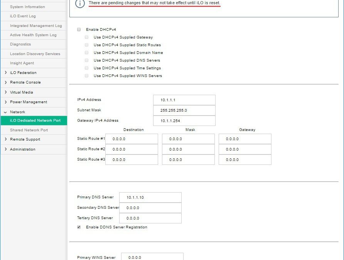Click the Network section label
The width and height of the screenshot is (344, 260).
[18, 112]
